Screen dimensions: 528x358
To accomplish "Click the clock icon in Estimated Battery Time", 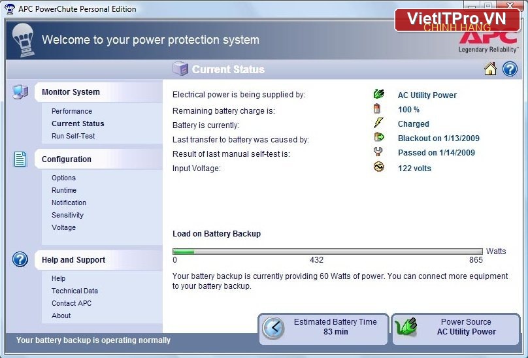I will [273, 327].
